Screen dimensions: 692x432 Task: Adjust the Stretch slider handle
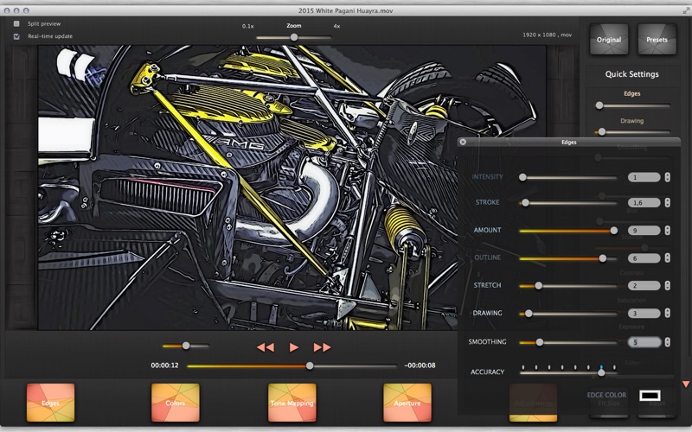pyautogui.click(x=538, y=286)
